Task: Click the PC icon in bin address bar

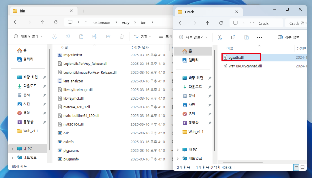Action: [70, 22]
